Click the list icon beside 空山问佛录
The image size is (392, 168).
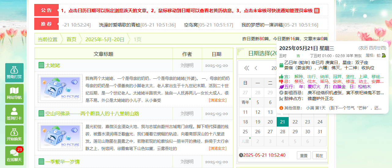(41, 114)
